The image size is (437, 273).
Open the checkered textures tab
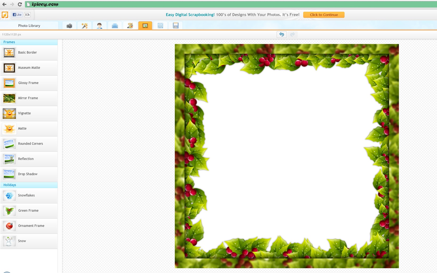[x=160, y=26]
